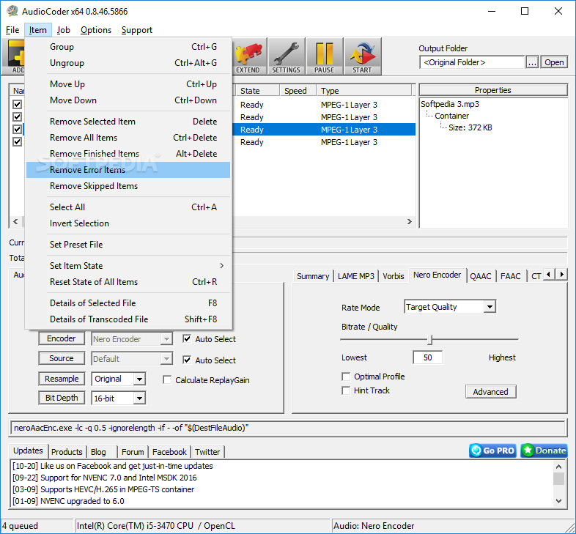Toggle Auto Select next to Encoder
The image size is (576, 534).
187,338
